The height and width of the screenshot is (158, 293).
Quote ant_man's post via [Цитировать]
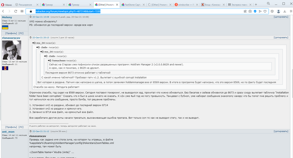[x=281, y=131]
